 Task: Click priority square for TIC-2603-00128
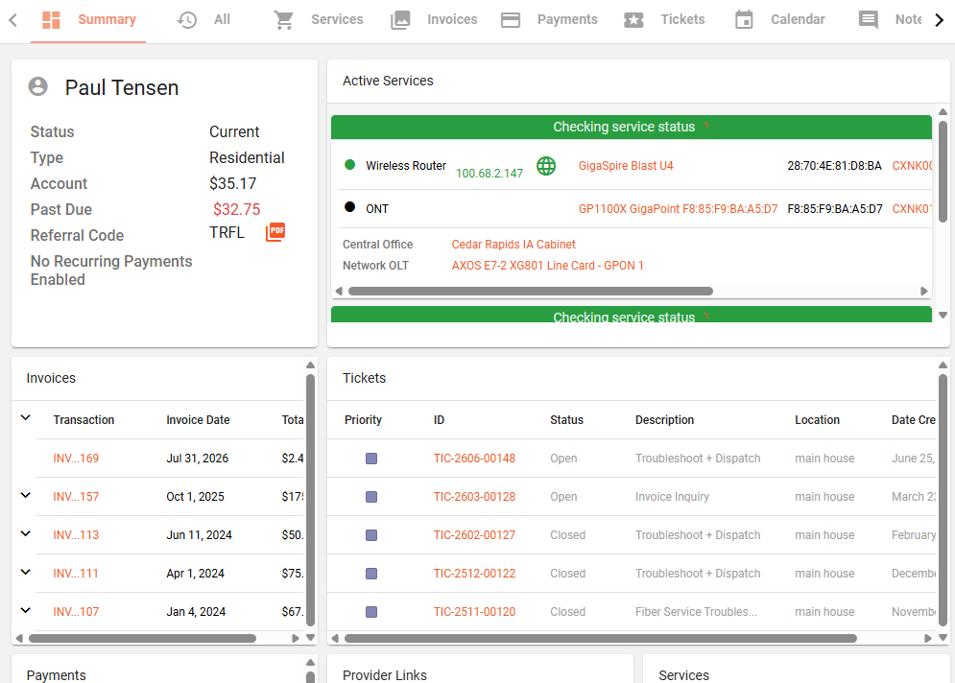pyautogui.click(x=370, y=497)
